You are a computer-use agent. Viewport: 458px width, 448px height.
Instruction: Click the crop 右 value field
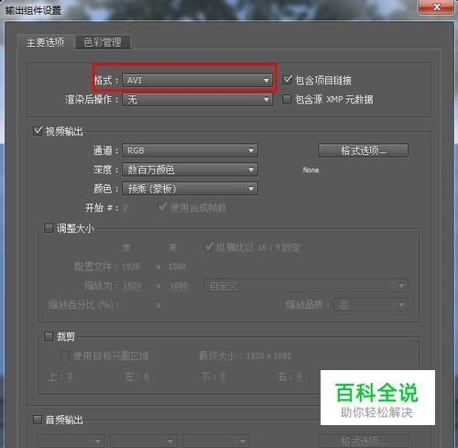coord(299,377)
